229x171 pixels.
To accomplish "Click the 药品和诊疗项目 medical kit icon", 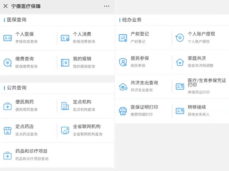I will click(7, 155).
